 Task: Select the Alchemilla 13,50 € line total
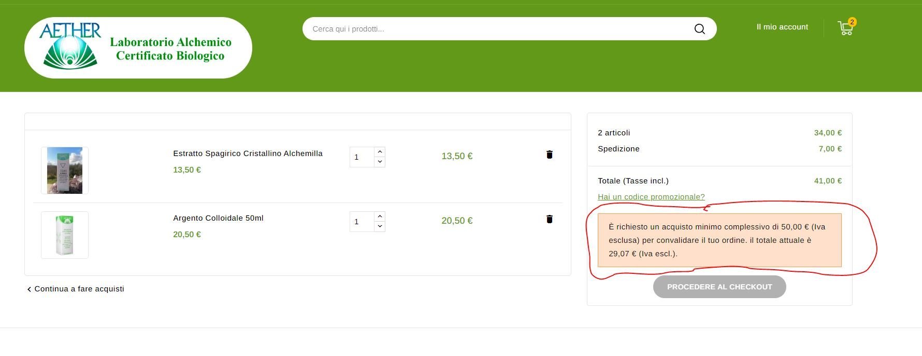457,156
